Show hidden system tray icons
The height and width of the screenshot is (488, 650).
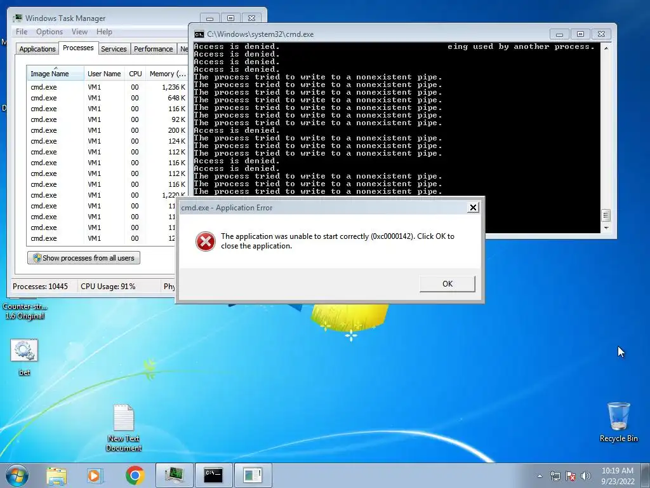(540, 476)
